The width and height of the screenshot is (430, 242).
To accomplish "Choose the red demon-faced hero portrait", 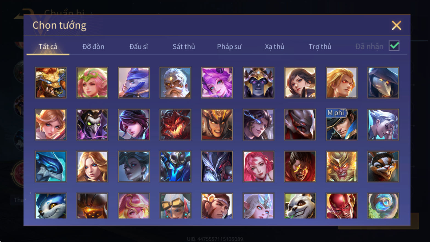I will point(175,125).
